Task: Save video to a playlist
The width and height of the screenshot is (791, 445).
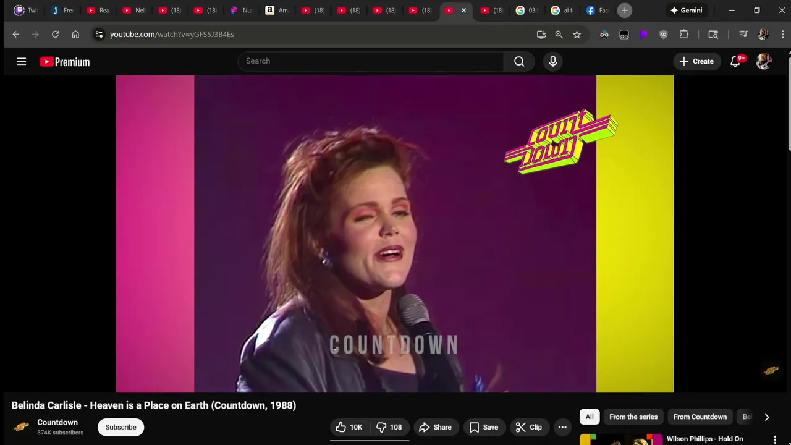Action: 483,427
